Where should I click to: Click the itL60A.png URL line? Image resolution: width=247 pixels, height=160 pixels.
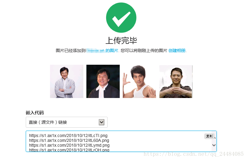click(69, 140)
